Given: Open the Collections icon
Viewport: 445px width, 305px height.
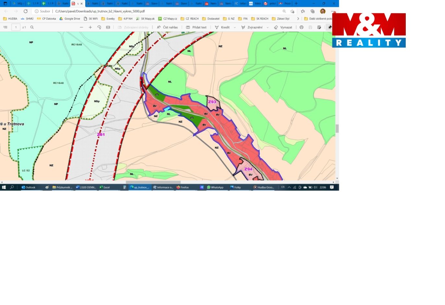Looking at the screenshot, I should (x=312, y=11).
